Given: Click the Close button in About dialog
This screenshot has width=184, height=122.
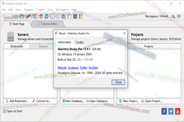Looking at the screenshot, I should [x=118, y=82].
